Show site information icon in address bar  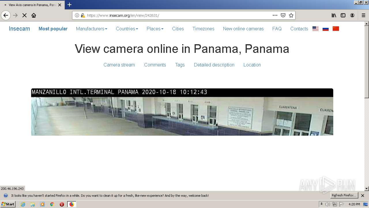pos(77,15)
